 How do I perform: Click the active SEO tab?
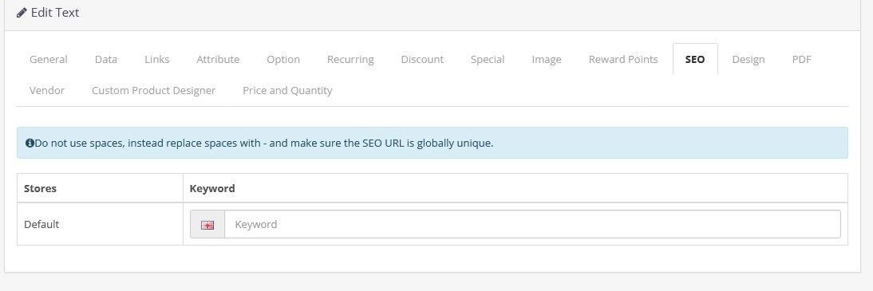(695, 59)
